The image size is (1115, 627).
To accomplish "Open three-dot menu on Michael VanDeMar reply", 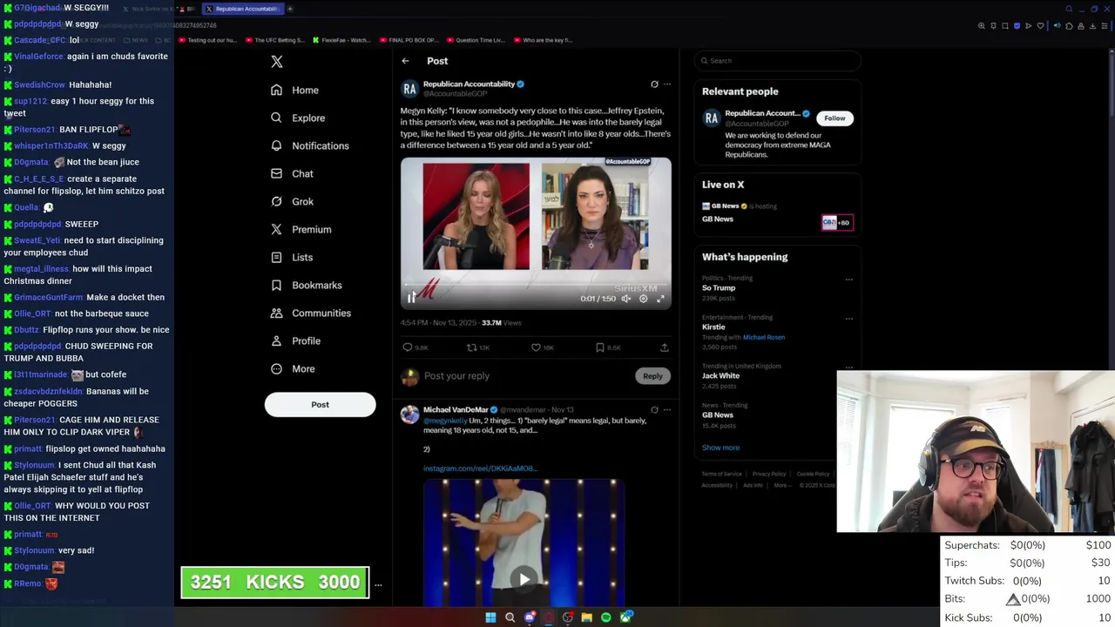I will (667, 409).
